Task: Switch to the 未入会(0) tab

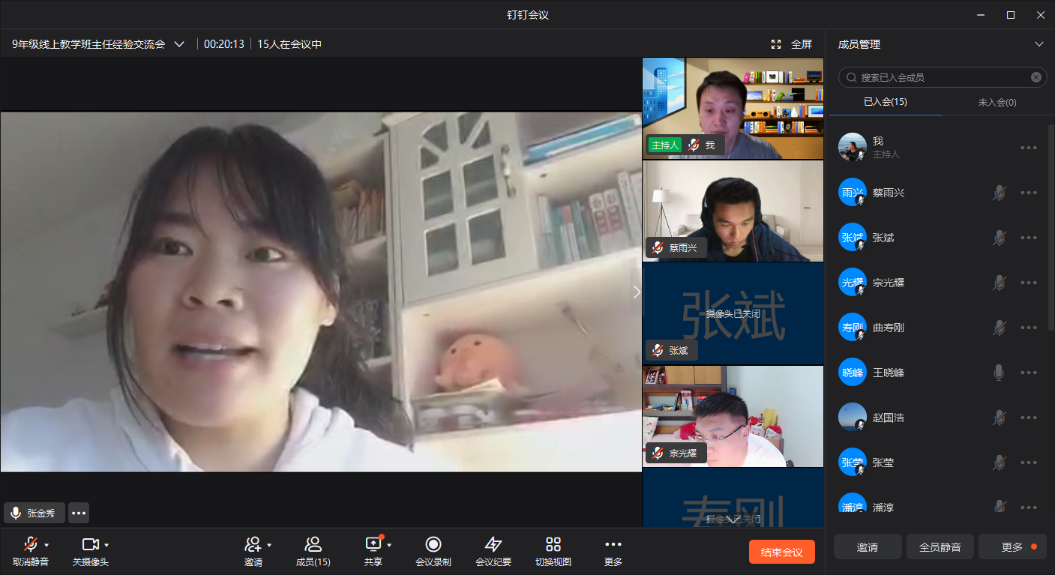Action: point(997,102)
